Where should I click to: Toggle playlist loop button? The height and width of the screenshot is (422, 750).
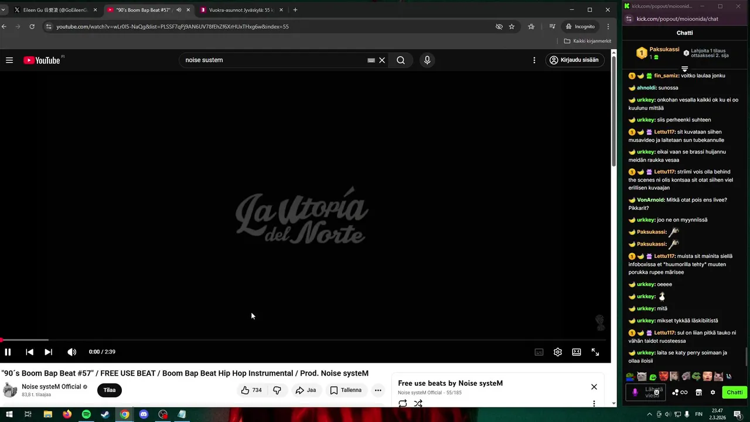tap(403, 403)
